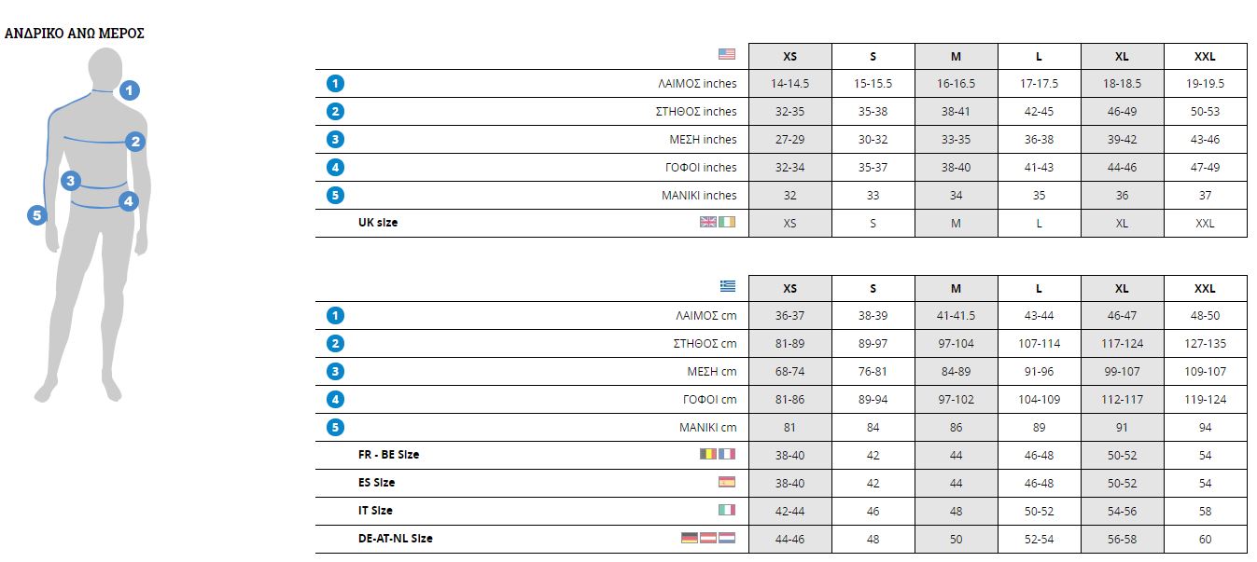Click the UK and Ireland flags in the UK size row

(718, 222)
